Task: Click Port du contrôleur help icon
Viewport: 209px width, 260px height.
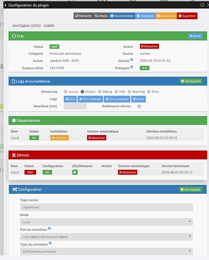Action: (50, 228)
